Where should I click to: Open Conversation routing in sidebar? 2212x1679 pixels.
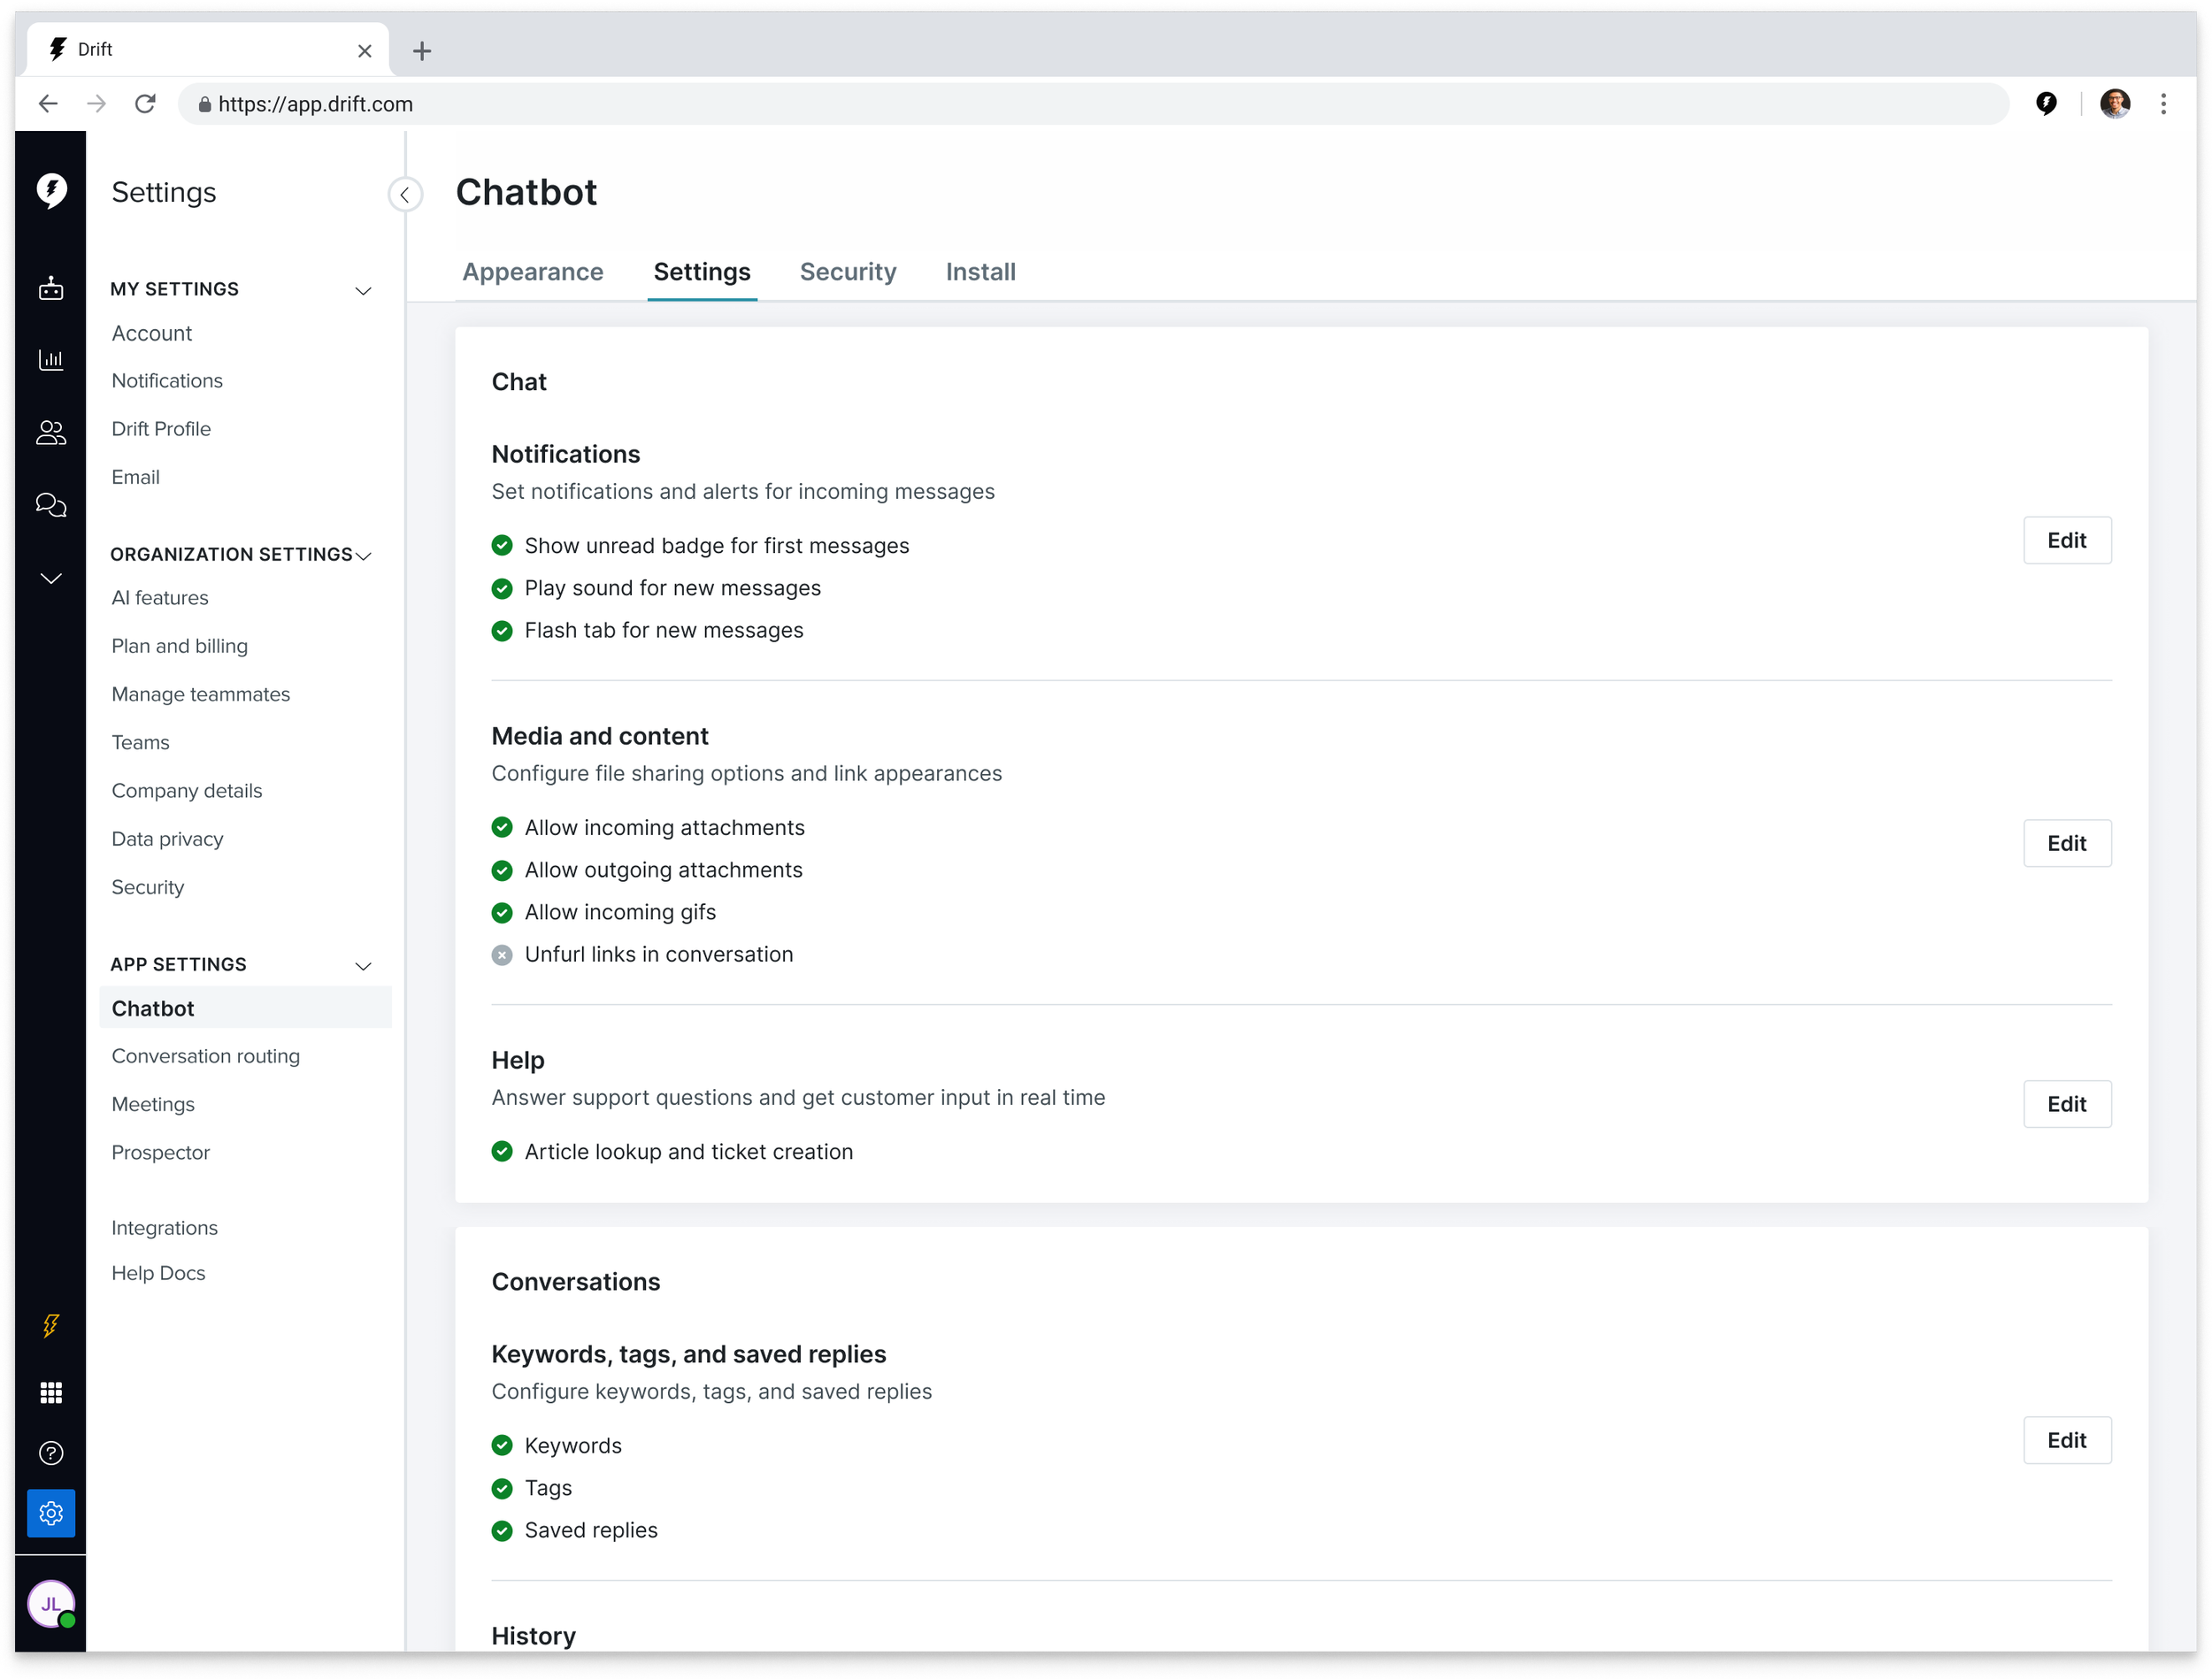click(205, 1056)
